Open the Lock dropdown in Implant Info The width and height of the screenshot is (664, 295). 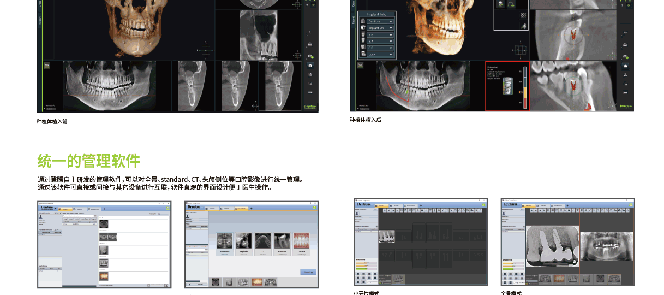tap(379, 55)
